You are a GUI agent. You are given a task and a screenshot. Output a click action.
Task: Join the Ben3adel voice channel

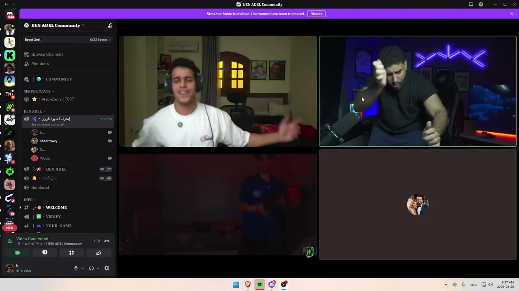pos(68,188)
